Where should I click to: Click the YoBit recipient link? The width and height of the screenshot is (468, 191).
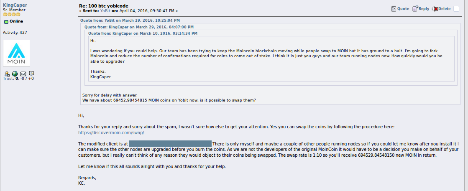113,10
